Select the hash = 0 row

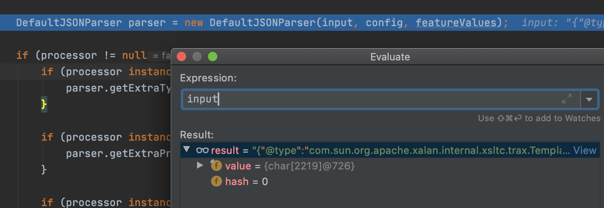pos(247,182)
